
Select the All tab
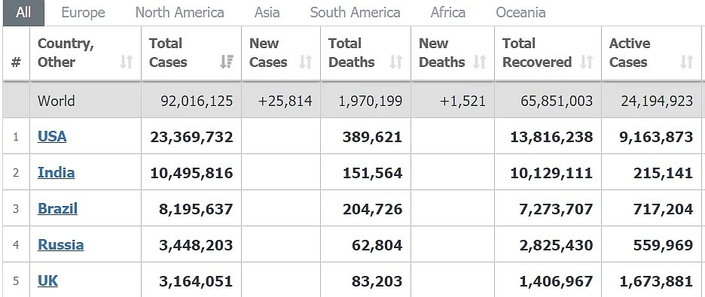[x=23, y=13]
